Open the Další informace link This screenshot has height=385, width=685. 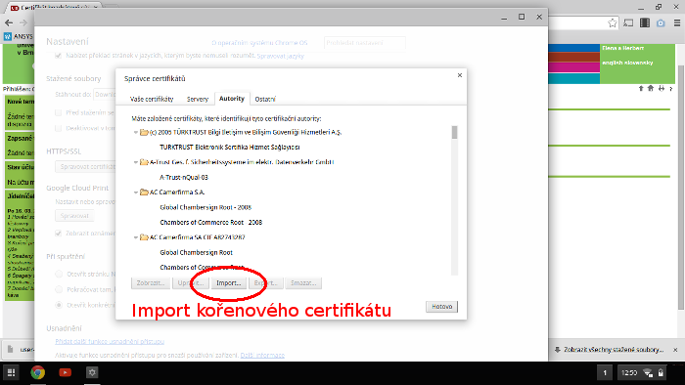(x=262, y=356)
